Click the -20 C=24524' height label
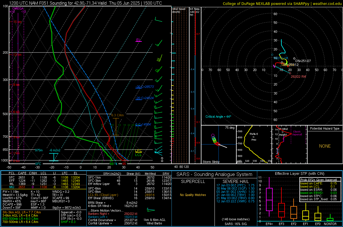This screenshot has height=227, width=343. click(x=145, y=98)
